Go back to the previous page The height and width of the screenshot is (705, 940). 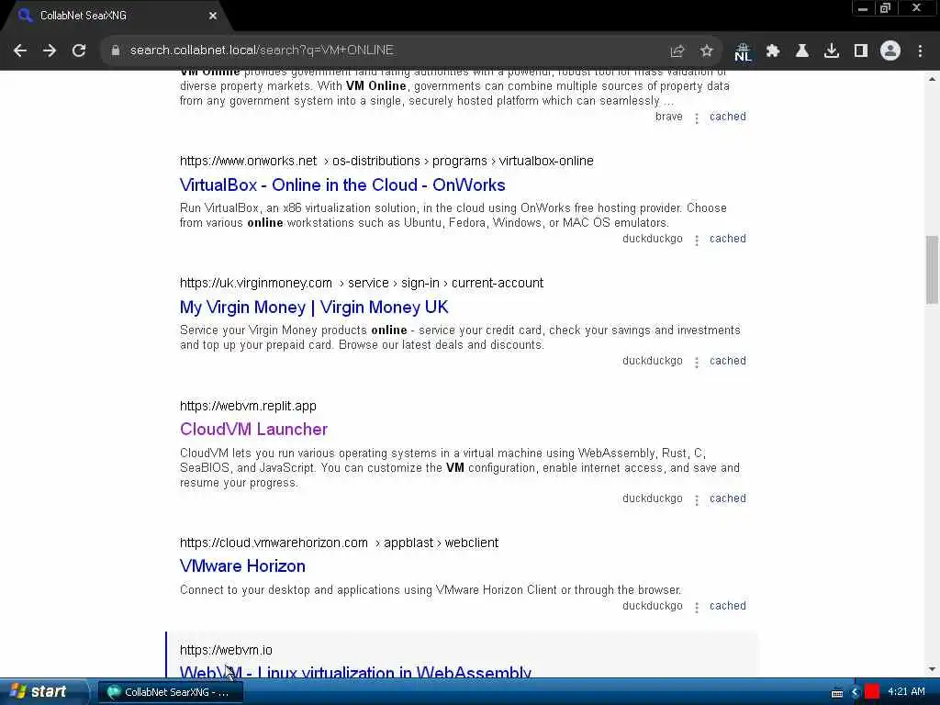click(20, 50)
